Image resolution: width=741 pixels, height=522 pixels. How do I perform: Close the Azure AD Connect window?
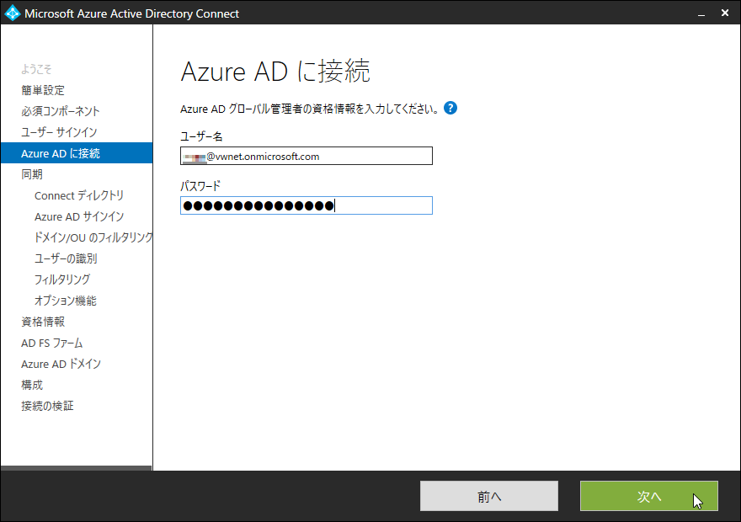click(x=725, y=13)
